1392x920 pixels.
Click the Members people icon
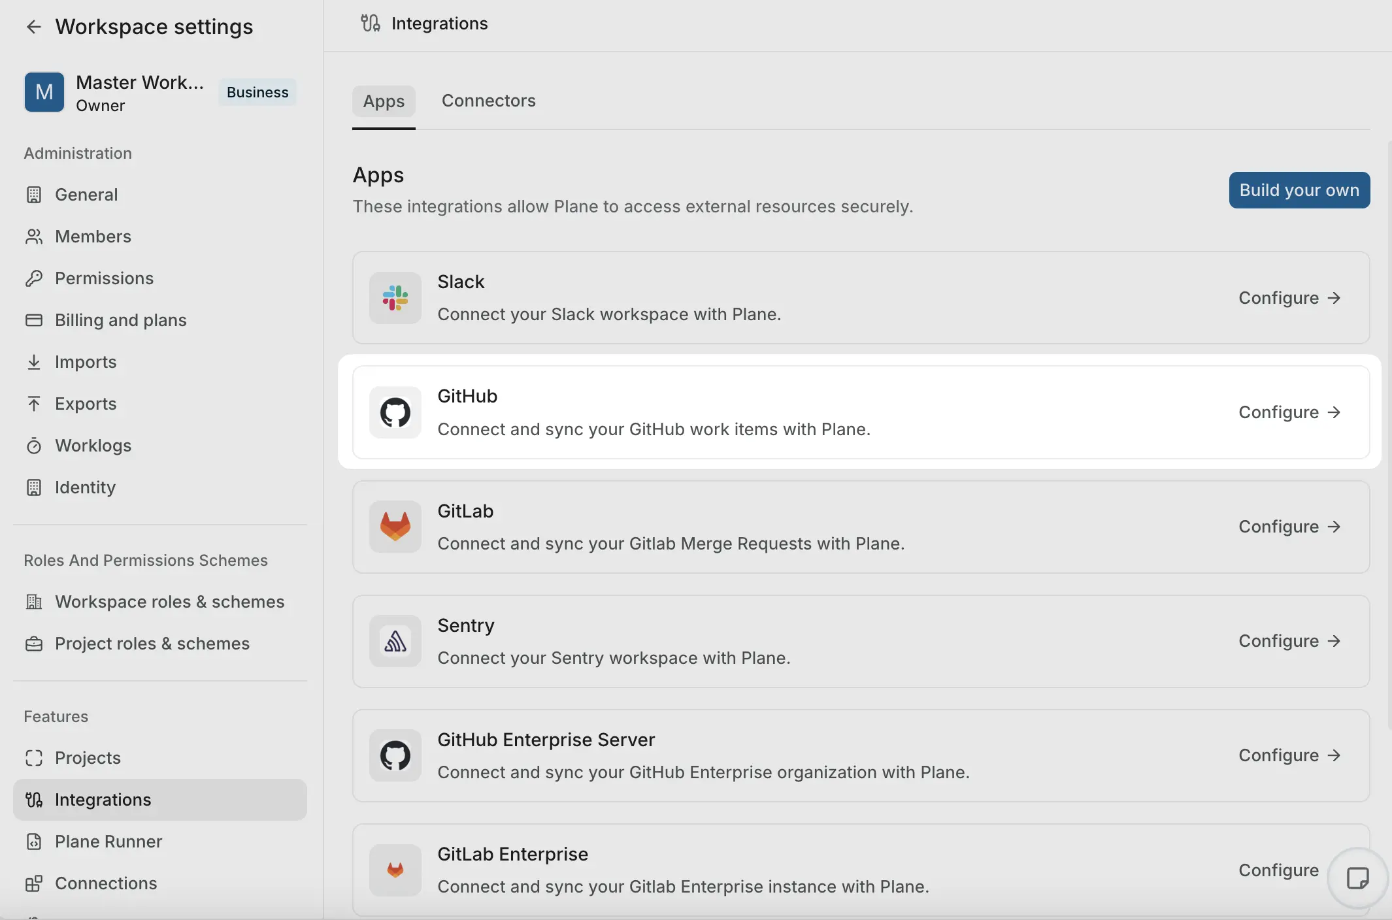click(34, 237)
